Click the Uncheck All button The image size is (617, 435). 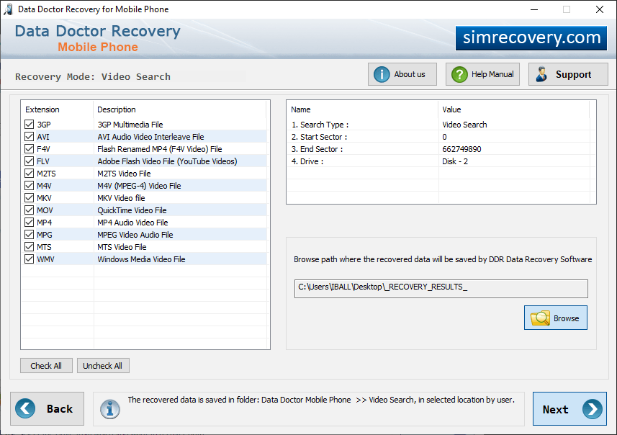[103, 366]
